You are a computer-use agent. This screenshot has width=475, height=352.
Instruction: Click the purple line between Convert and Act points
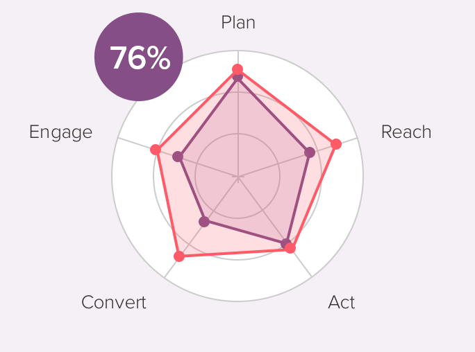(244, 232)
